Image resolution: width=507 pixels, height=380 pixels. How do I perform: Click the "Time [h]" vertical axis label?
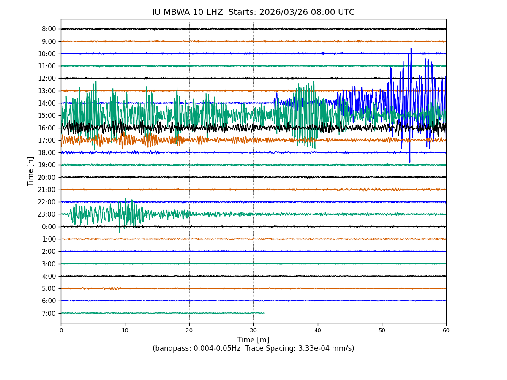pyautogui.click(x=31, y=171)
